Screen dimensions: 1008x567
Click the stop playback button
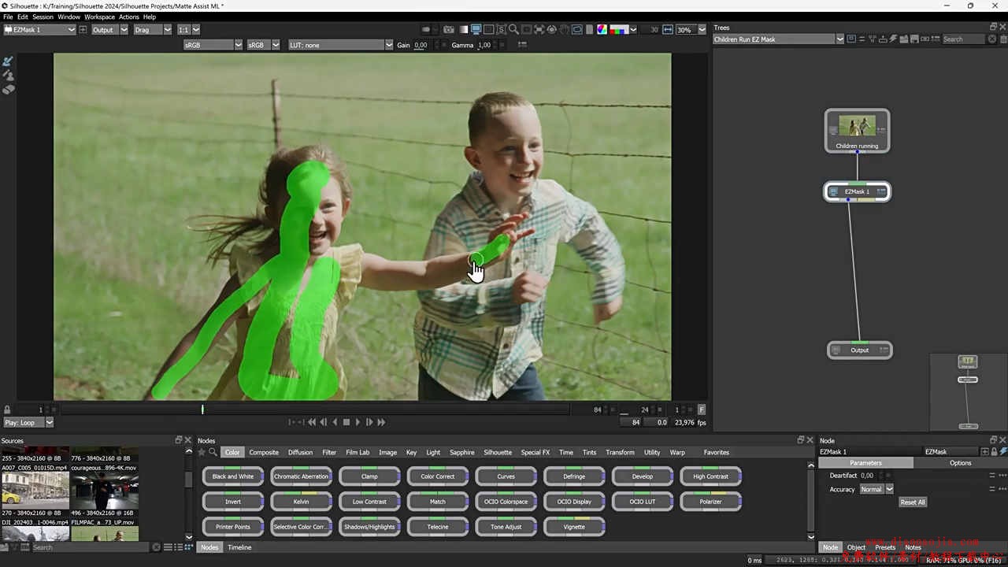click(x=346, y=422)
